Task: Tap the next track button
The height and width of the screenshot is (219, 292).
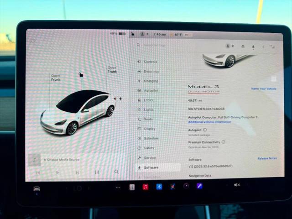Action: [x=77, y=172]
